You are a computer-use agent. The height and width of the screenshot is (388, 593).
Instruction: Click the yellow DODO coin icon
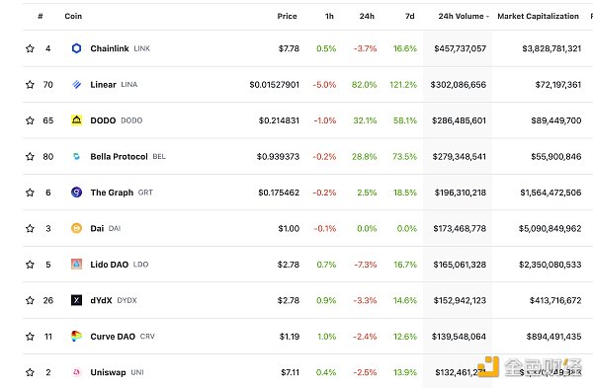[x=76, y=120]
